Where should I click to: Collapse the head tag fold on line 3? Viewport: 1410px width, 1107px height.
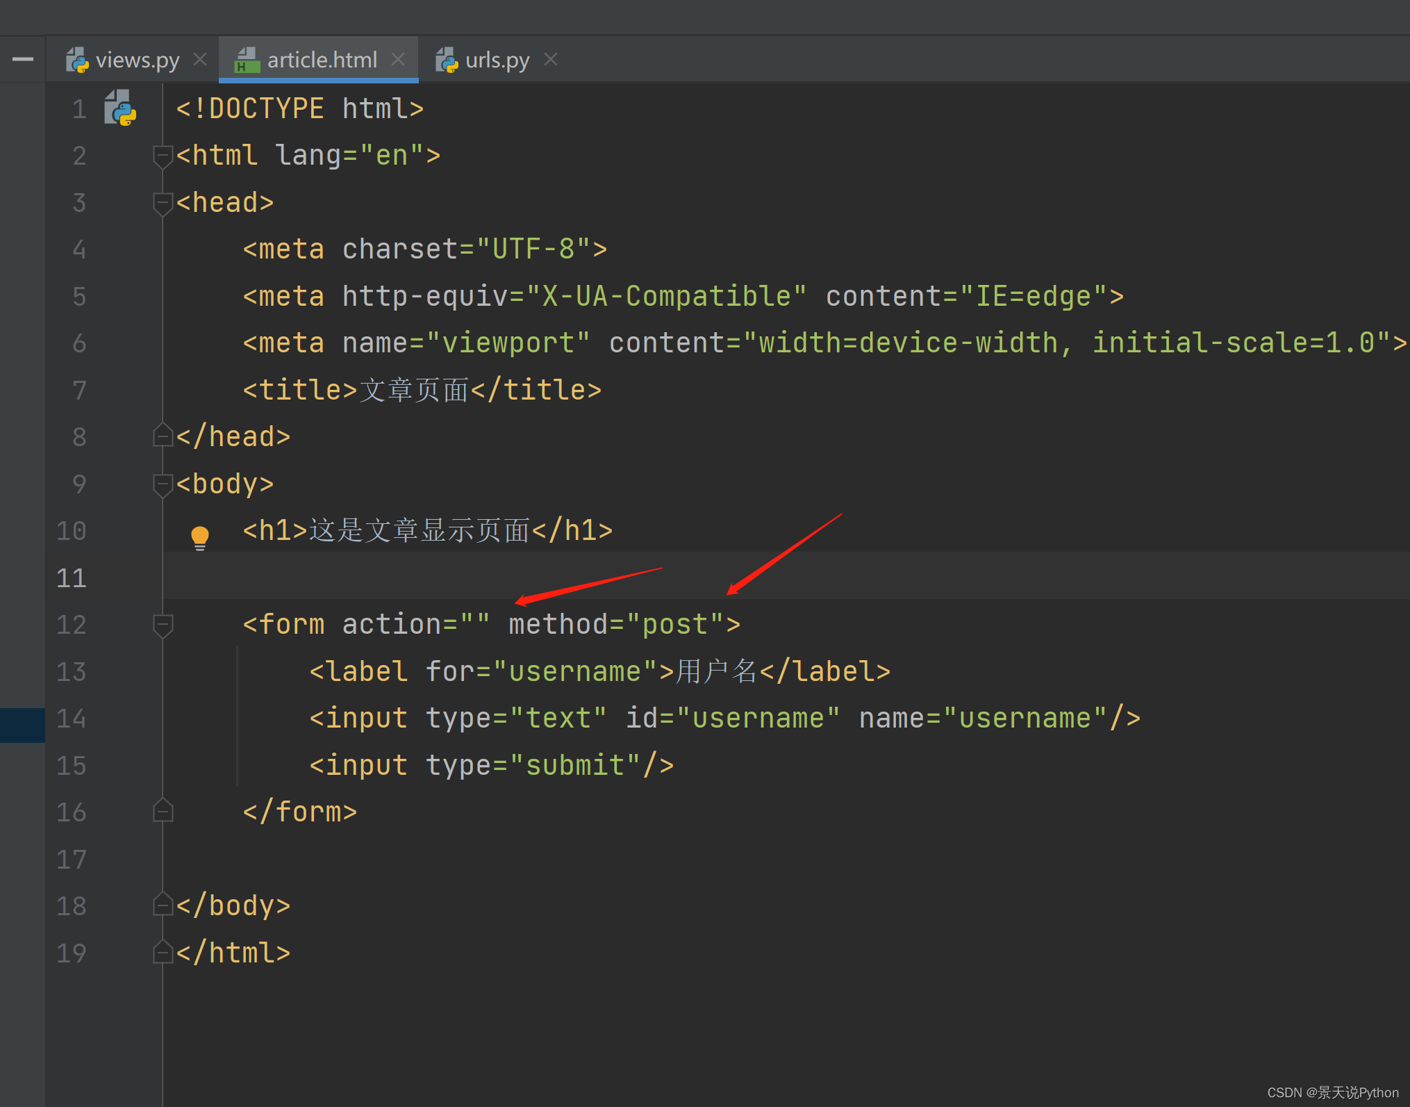pyautogui.click(x=163, y=204)
